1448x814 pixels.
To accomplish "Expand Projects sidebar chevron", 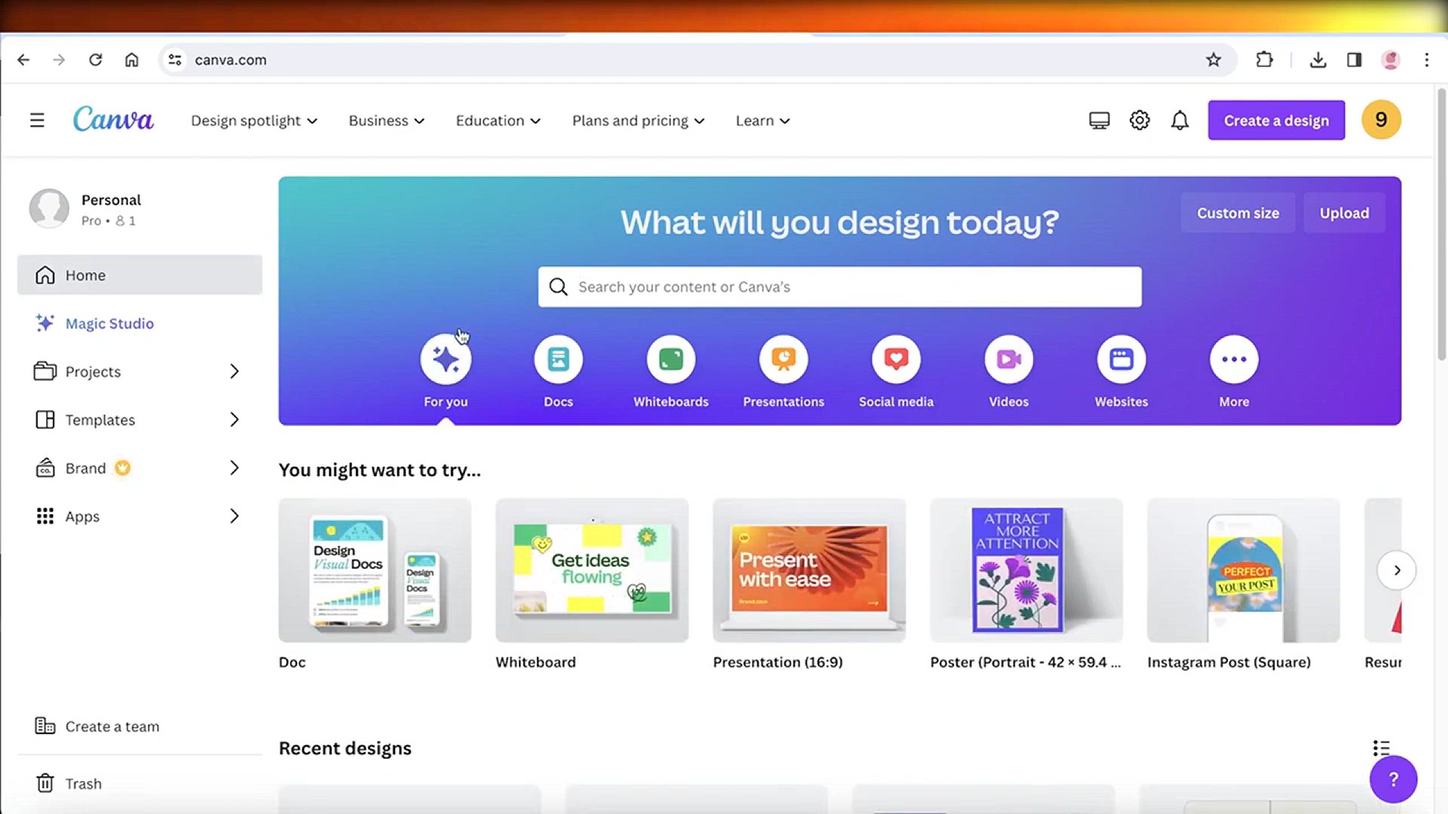I will (x=235, y=372).
